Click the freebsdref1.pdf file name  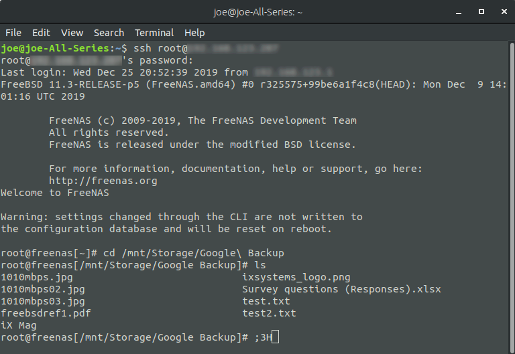pos(46,313)
